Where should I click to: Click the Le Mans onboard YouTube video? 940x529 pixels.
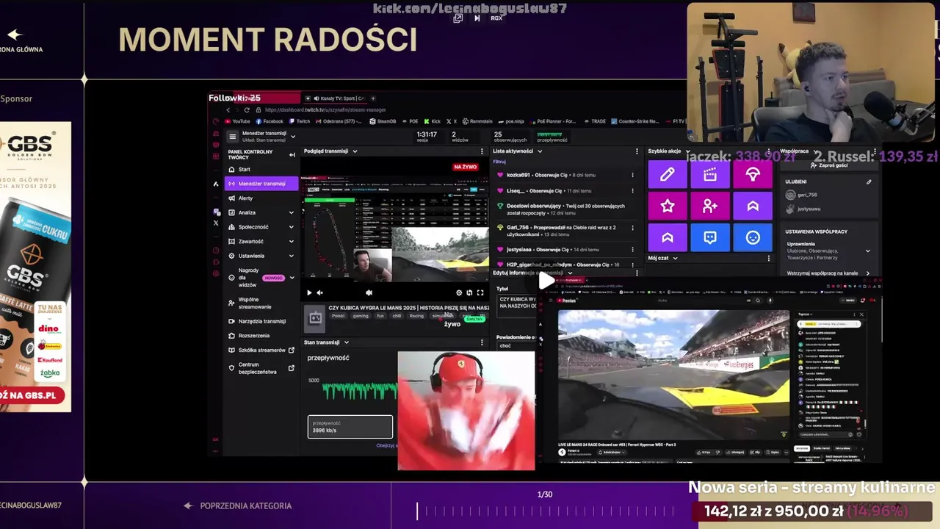[673, 375]
